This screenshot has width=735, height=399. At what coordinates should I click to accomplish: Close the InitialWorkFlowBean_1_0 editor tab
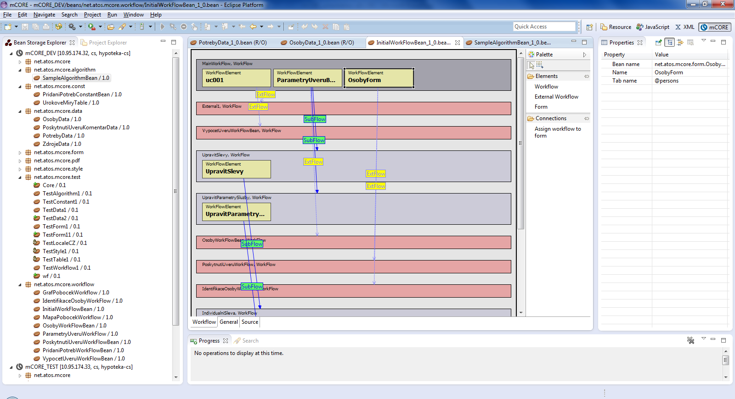[458, 43]
